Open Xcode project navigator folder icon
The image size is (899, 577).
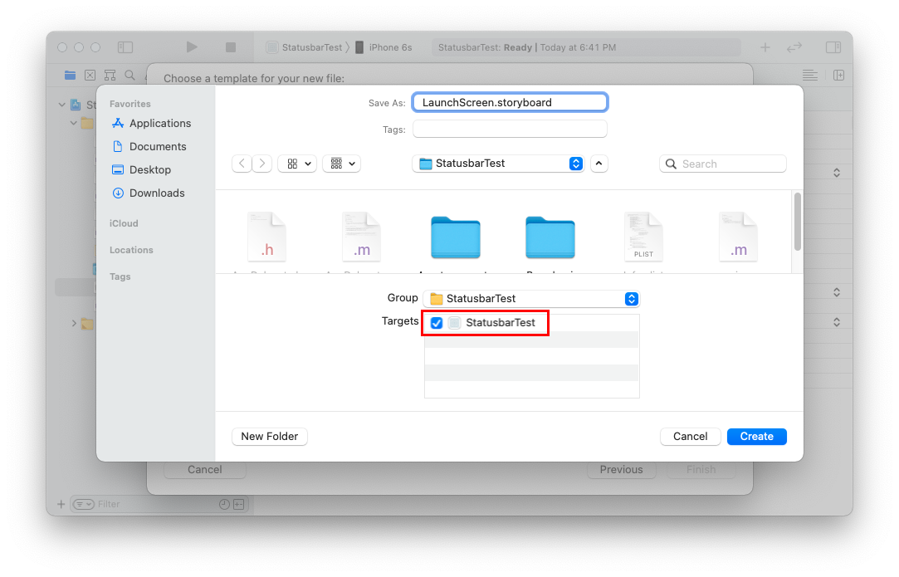[70, 76]
